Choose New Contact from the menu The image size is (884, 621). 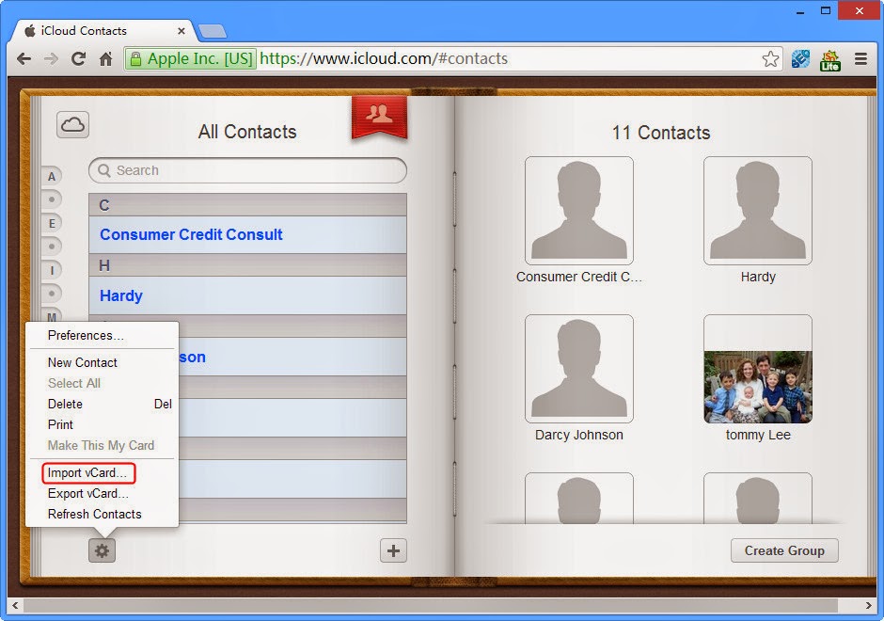[83, 362]
